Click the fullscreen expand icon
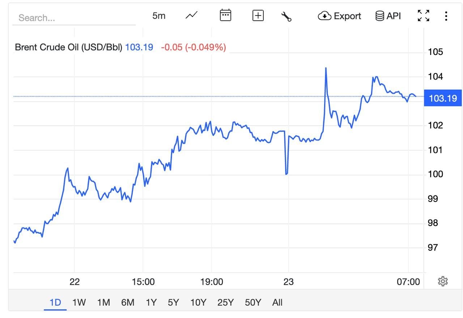The width and height of the screenshot is (463, 318). (x=424, y=16)
